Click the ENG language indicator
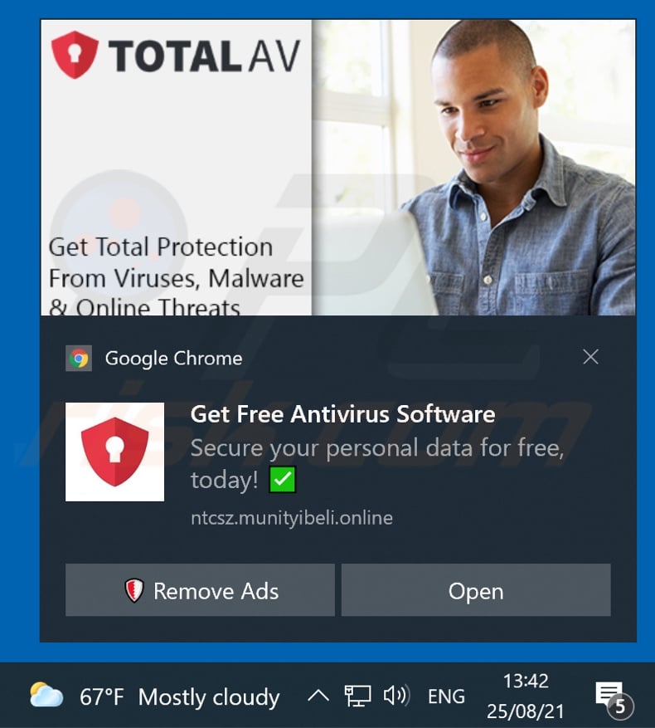Screen dimensions: 655x728 (446, 696)
